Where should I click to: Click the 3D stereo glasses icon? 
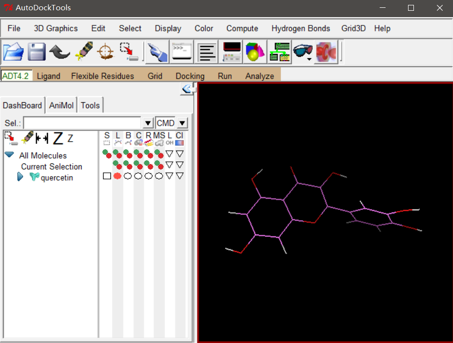tap(303, 51)
